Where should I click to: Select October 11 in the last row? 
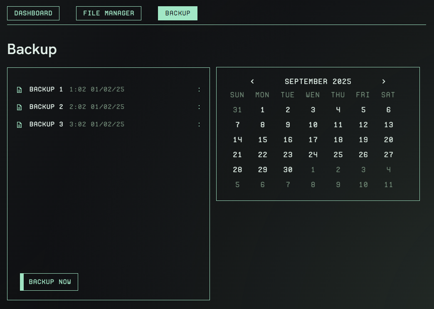coord(388,185)
